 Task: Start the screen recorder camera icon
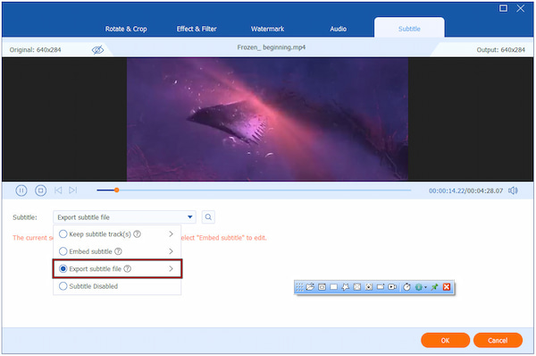pos(392,287)
